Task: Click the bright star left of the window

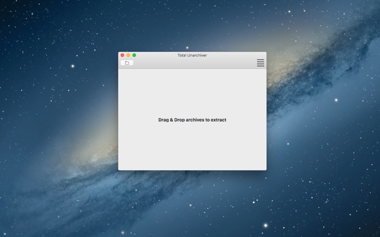Action: click(x=73, y=66)
